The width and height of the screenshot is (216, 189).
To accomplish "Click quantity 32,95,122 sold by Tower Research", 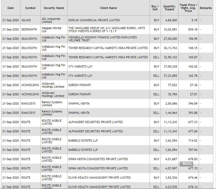I will point(170,57).
